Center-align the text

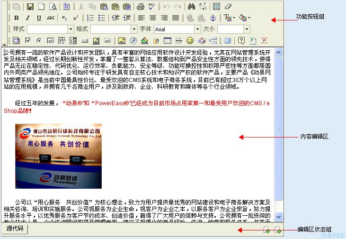(x=153, y=18)
